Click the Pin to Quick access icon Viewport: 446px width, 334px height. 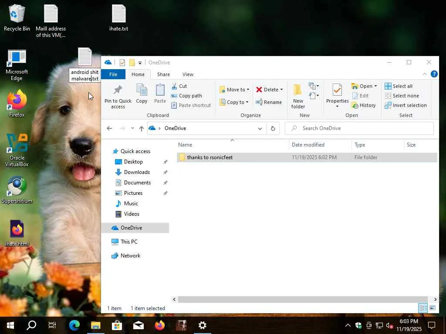tap(118, 90)
